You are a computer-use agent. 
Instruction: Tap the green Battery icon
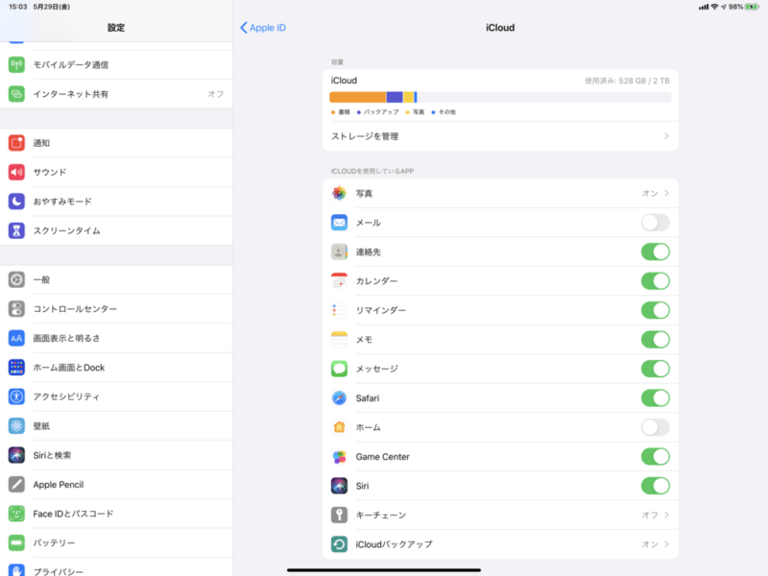coord(16,543)
